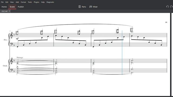This screenshot has width=173, height=97.
Task: Select the p dynamic in Orch. staff
Action: (x=17, y=67)
